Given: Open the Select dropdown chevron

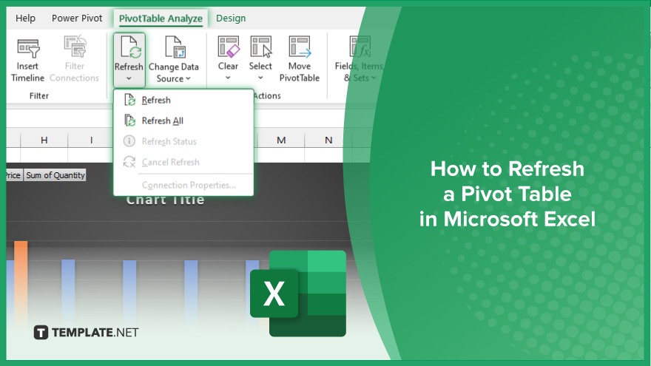Looking at the screenshot, I should click(x=260, y=78).
